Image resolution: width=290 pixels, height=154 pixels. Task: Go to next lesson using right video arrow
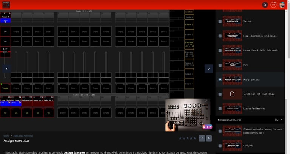[209, 68]
